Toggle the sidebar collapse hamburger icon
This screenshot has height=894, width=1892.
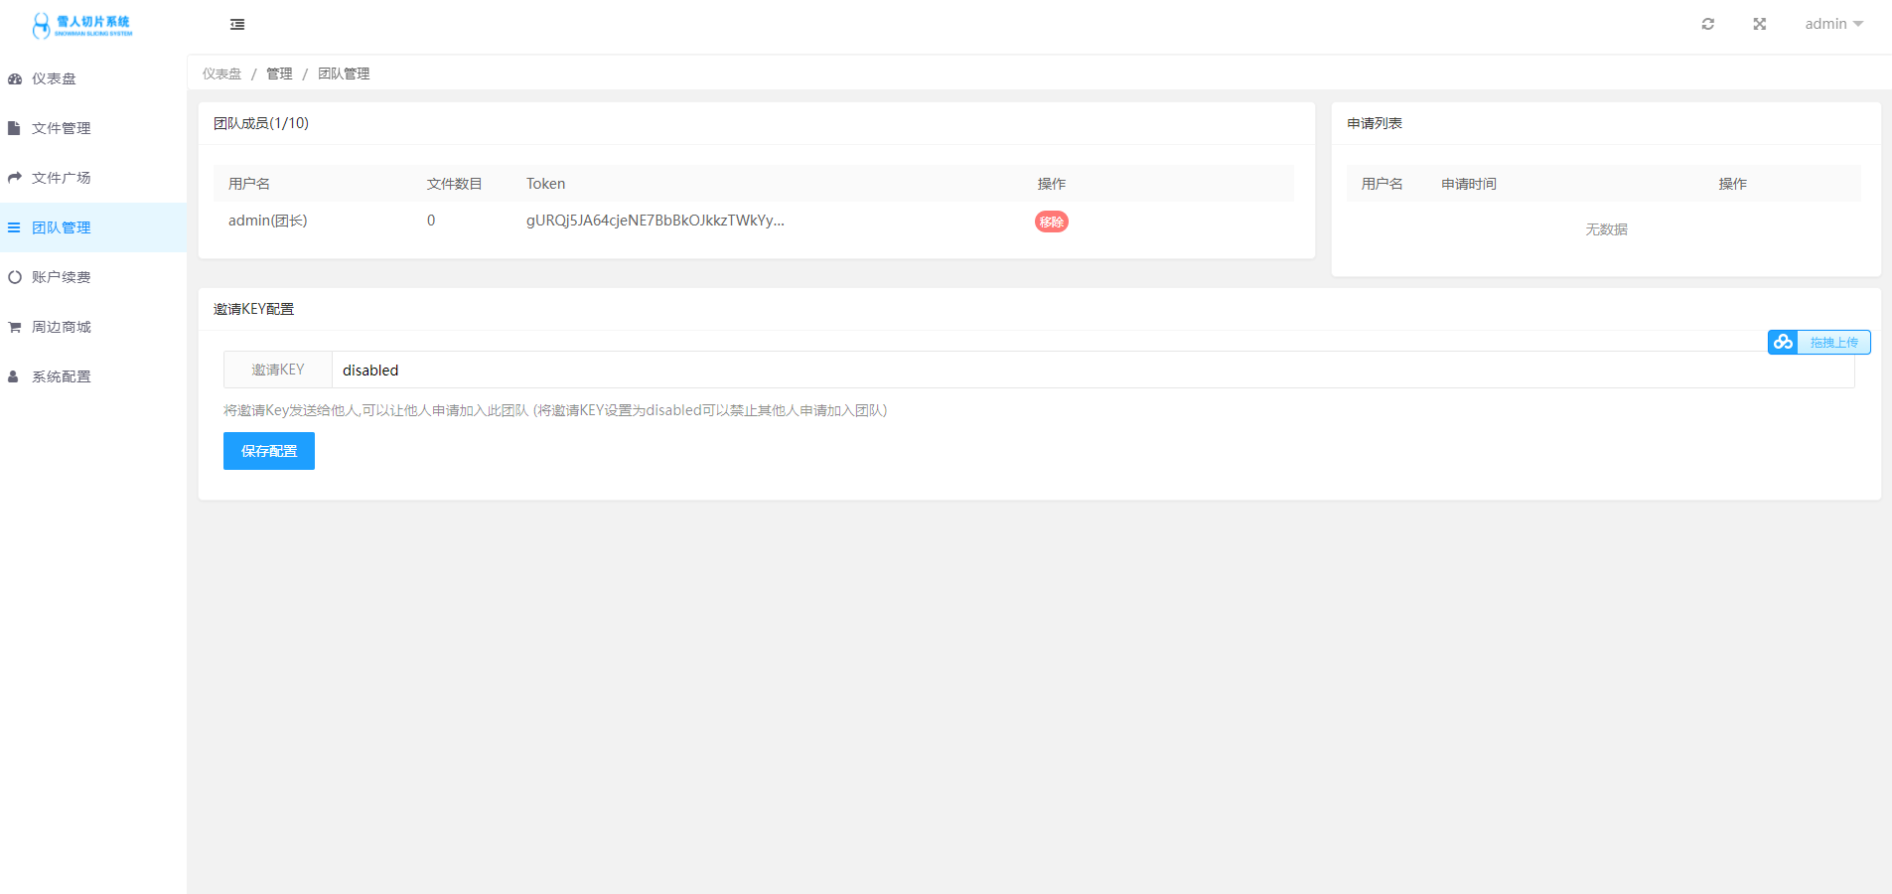(x=237, y=25)
